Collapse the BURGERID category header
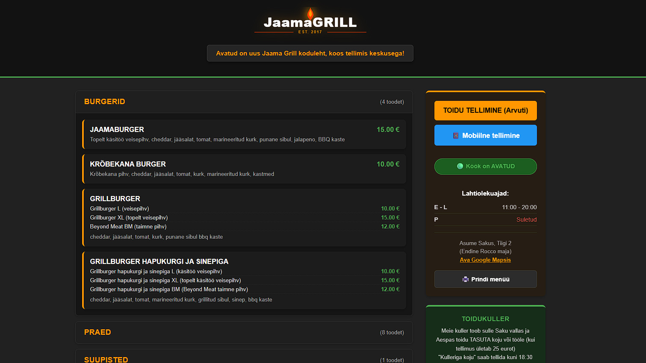The width and height of the screenshot is (646, 363). [x=244, y=102]
